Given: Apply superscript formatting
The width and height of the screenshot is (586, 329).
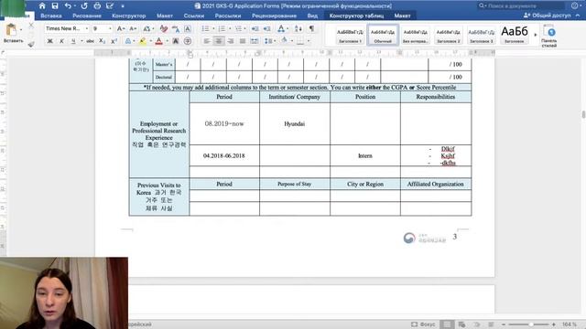Looking at the screenshot, I should click(114, 41).
